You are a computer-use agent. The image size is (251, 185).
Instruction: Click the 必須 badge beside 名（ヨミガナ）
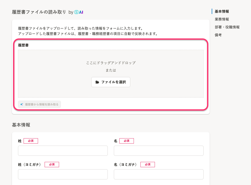[148, 164]
